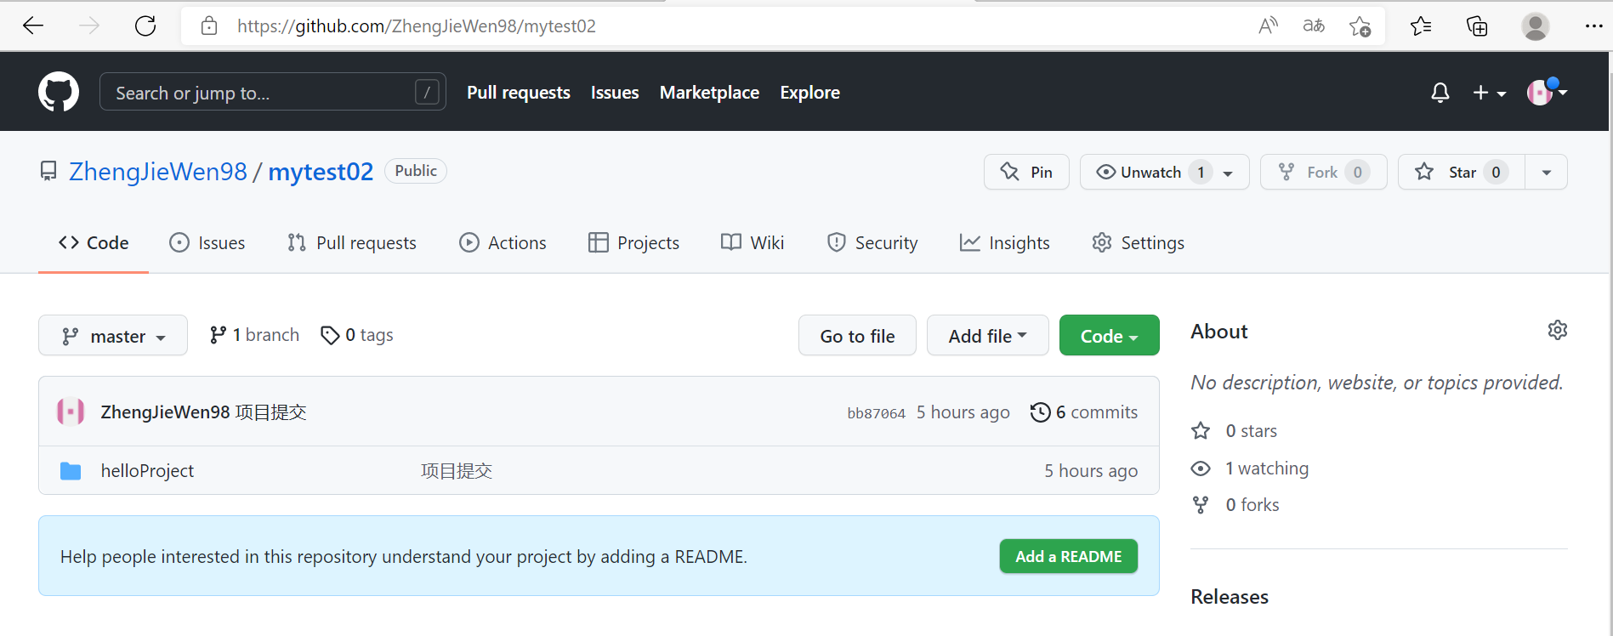Open the helloProject row commit message 项目提交
The image size is (1613, 636).
point(457,471)
